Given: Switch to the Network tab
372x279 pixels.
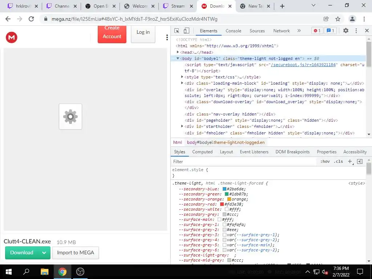Looking at the screenshot, I should [x=282, y=31].
